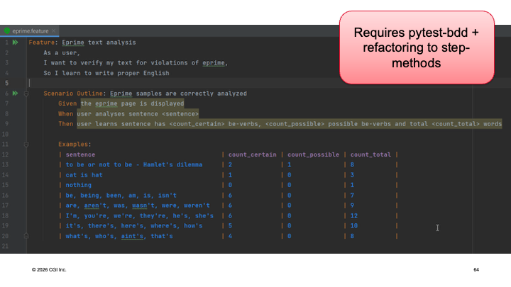The width and height of the screenshot is (511, 287).
Task: Click the count_possible column header
Action: 313,154
